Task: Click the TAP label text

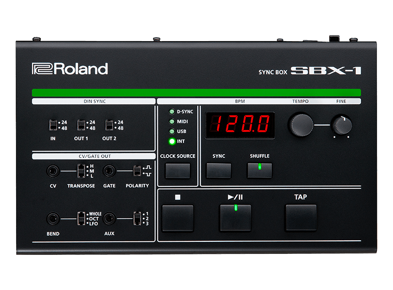Action: click(301, 197)
